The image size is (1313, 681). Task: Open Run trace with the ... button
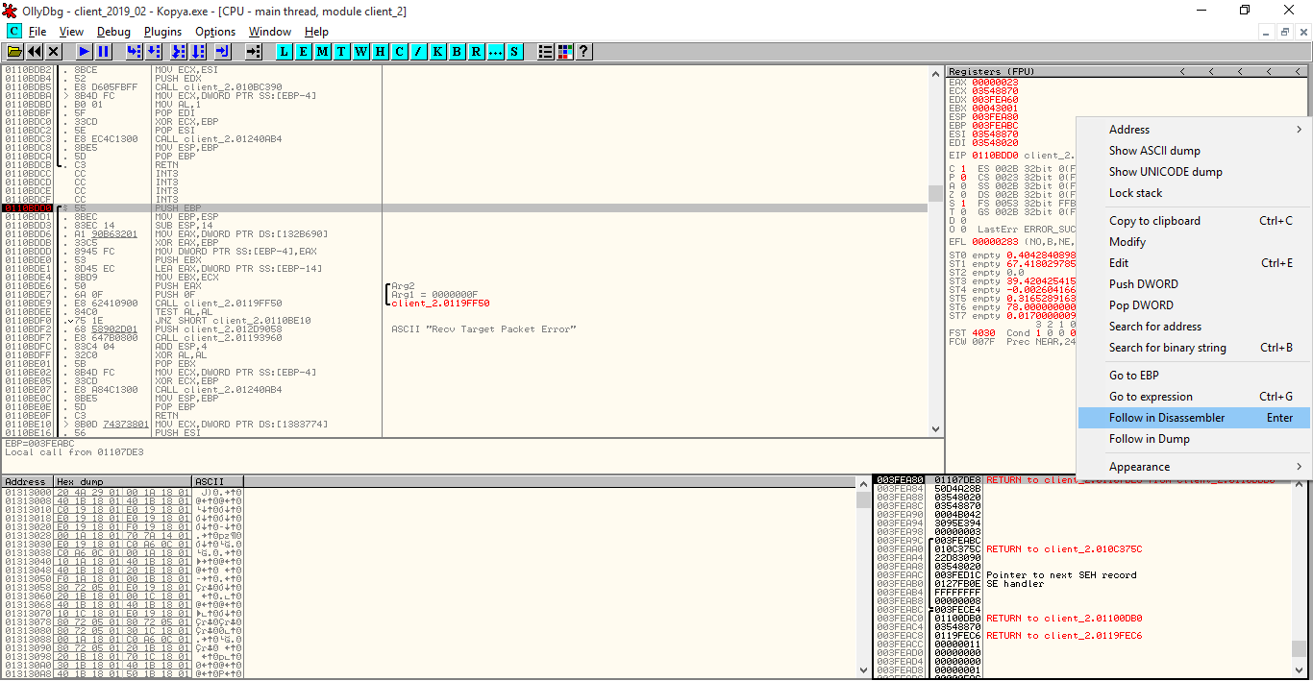point(496,51)
